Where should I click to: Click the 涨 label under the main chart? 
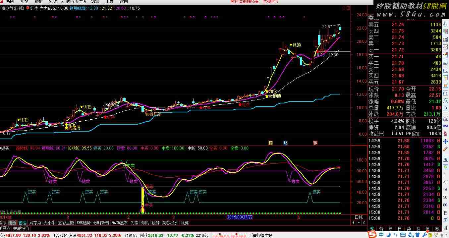coord(315,143)
